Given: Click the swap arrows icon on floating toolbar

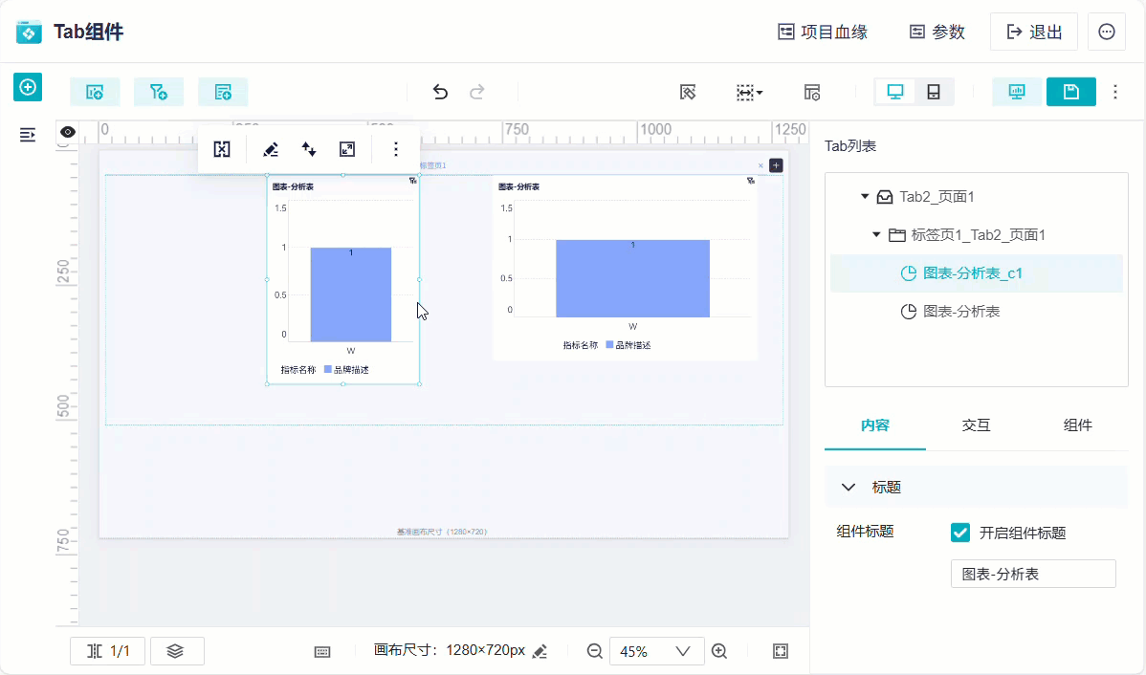Looking at the screenshot, I should (309, 150).
